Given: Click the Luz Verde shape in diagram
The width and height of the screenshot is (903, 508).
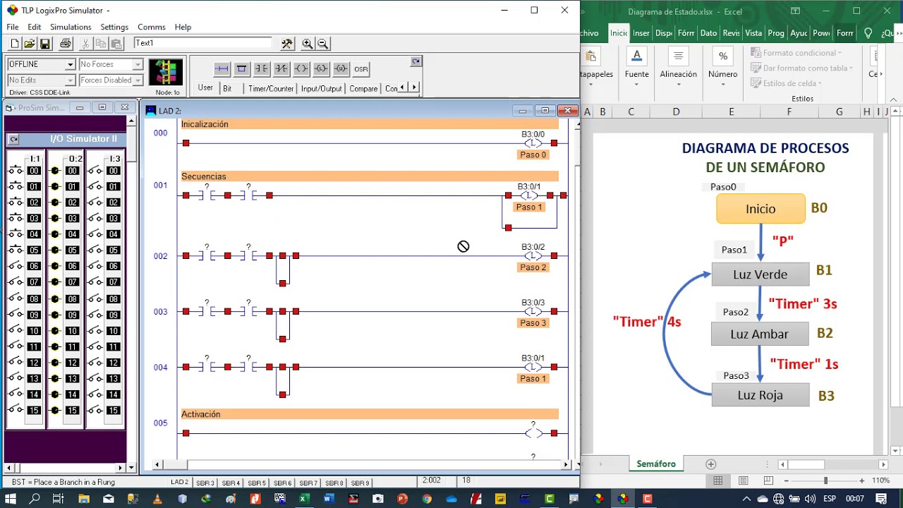Looking at the screenshot, I should (x=760, y=274).
